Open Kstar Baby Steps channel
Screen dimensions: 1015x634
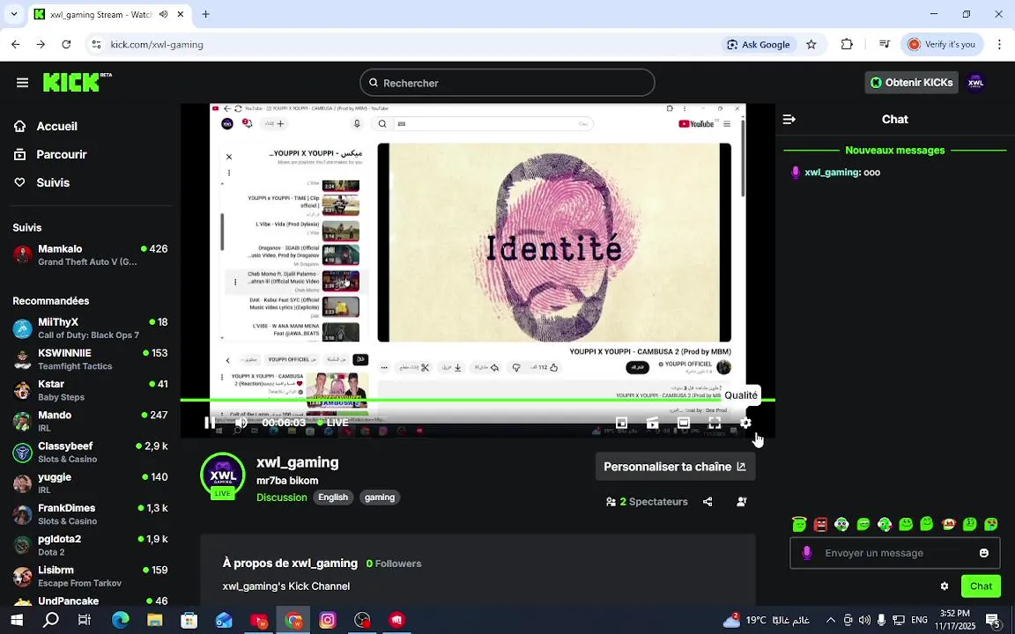coord(90,390)
